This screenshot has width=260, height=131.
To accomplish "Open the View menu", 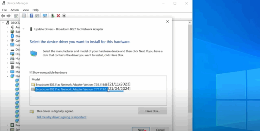I will click(x=26, y=10).
